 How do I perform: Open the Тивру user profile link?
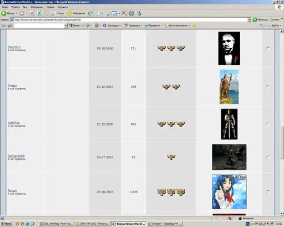pyautogui.click(x=12, y=85)
